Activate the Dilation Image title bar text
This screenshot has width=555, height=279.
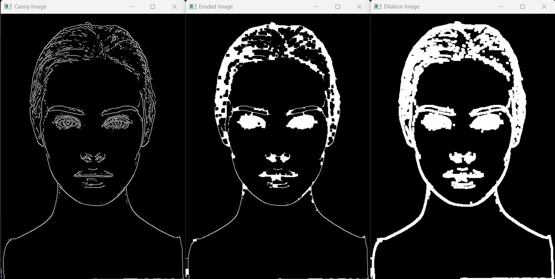coord(402,7)
